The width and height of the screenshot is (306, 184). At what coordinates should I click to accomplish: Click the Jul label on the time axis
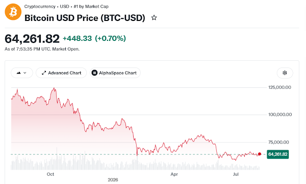point(236,174)
